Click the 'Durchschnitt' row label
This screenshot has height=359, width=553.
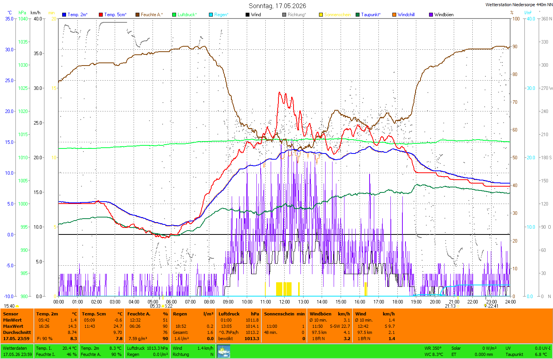click(17, 332)
